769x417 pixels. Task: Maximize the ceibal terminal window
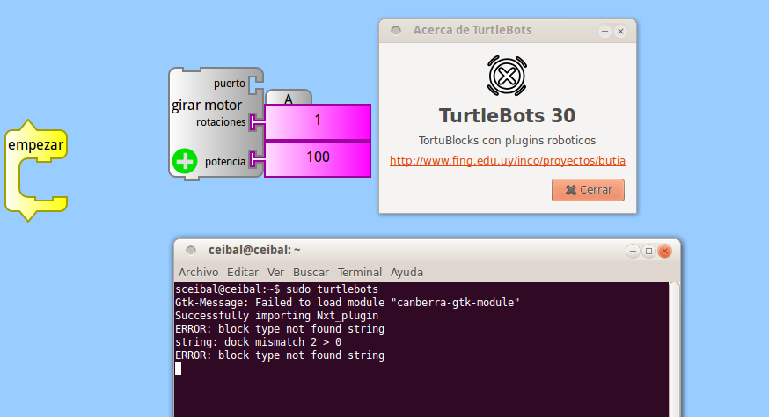[648, 252]
